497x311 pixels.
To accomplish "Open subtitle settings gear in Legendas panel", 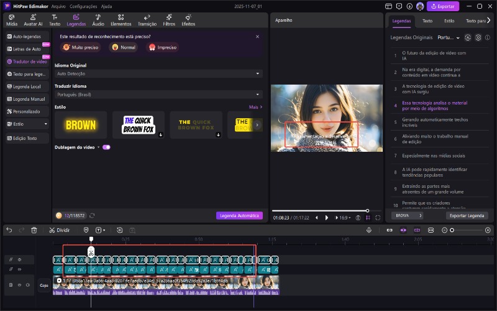I will [x=478, y=37].
